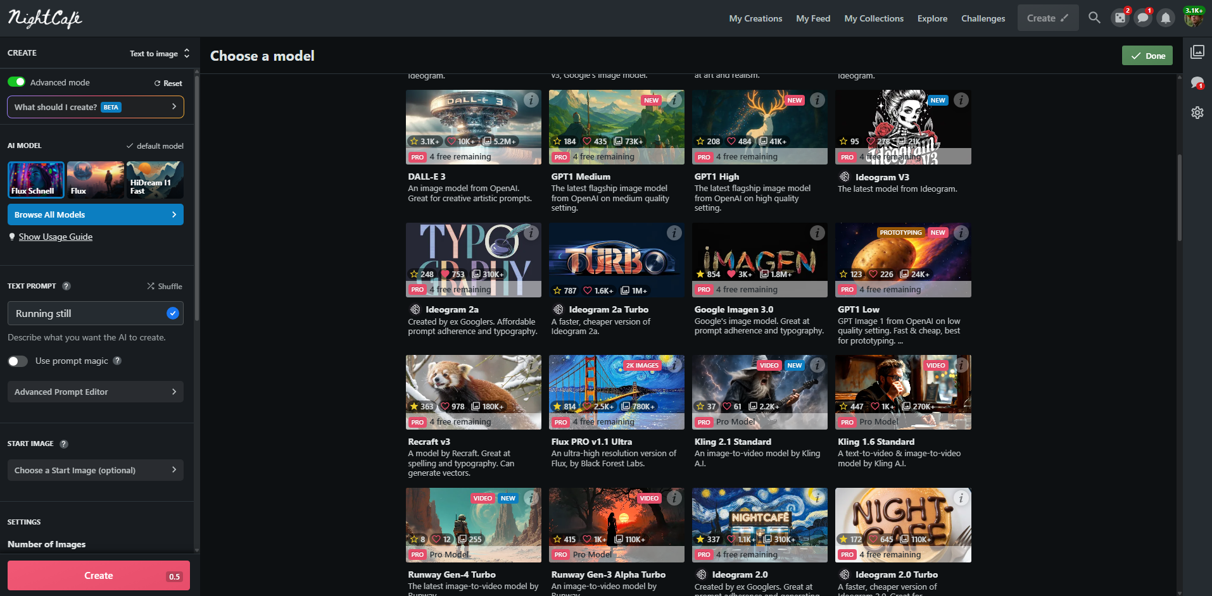Expand Advanced Prompt Editor
1212x596 pixels.
(x=96, y=392)
